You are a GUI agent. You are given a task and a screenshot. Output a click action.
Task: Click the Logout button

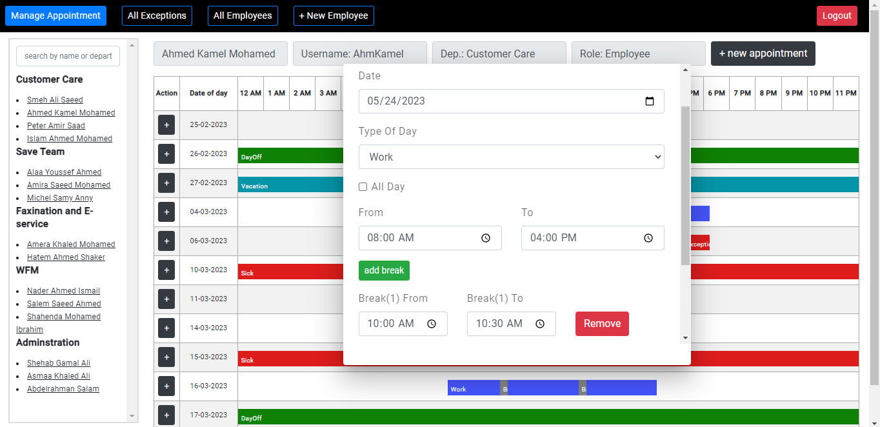(x=837, y=15)
